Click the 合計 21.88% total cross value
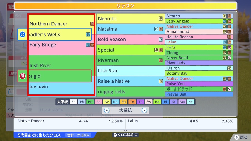 coord(78,135)
